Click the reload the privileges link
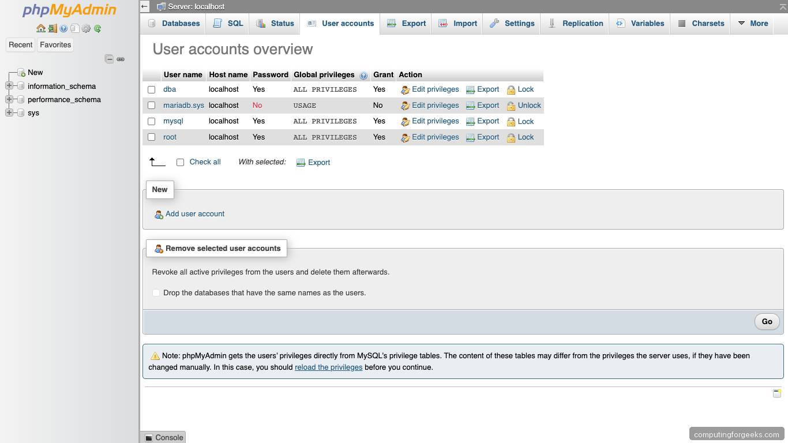Image resolution: width=788 pixels, height=443 pixels. click(x=328, y=367)
